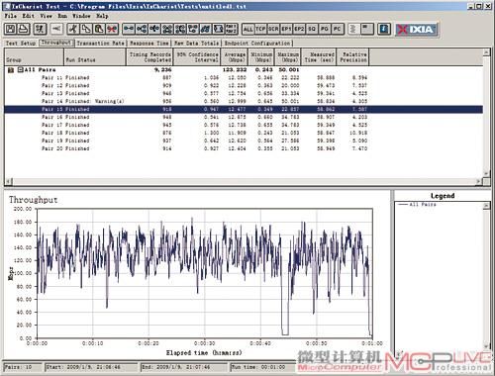Viewport: 495px width, 376px height.
Task: Switch to the Transaction Rate tab
Action: (100, 44)
